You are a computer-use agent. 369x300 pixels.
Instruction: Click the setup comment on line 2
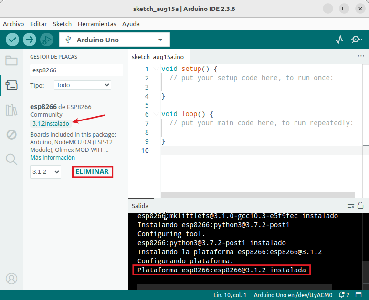point(252,78)
